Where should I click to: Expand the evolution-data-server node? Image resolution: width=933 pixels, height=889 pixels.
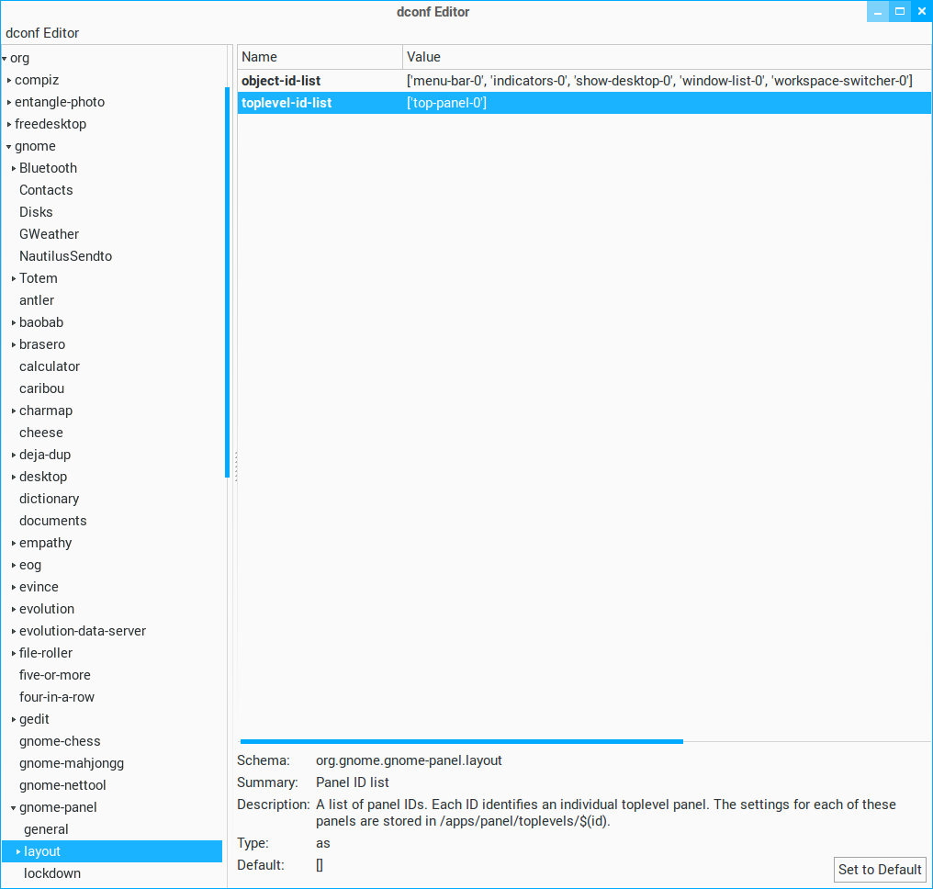click(14, 632)
